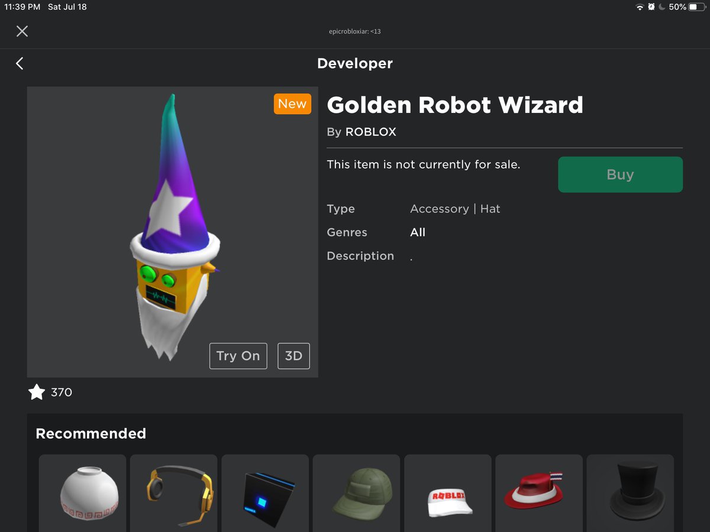Open recommended red fedora hat
This screenshot has height=532, width=710.
(539, 493)
